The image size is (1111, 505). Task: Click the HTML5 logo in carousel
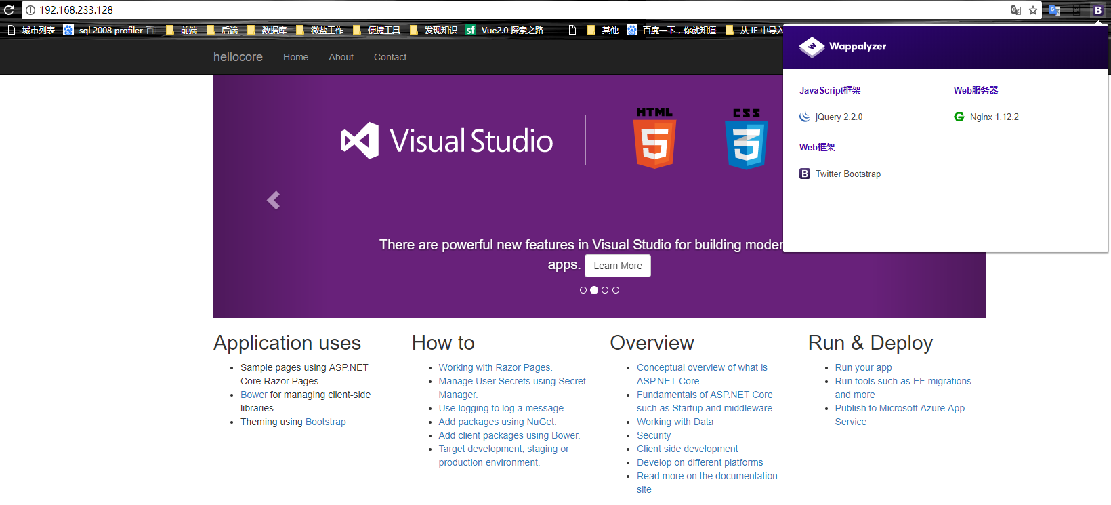pyautogui.click(x=654, y=138)
